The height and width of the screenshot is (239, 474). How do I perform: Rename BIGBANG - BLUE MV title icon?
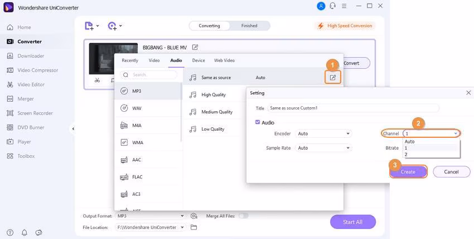click(195, 47)
